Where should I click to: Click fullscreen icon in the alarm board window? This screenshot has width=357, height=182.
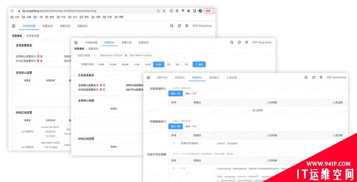pos(187,26)
